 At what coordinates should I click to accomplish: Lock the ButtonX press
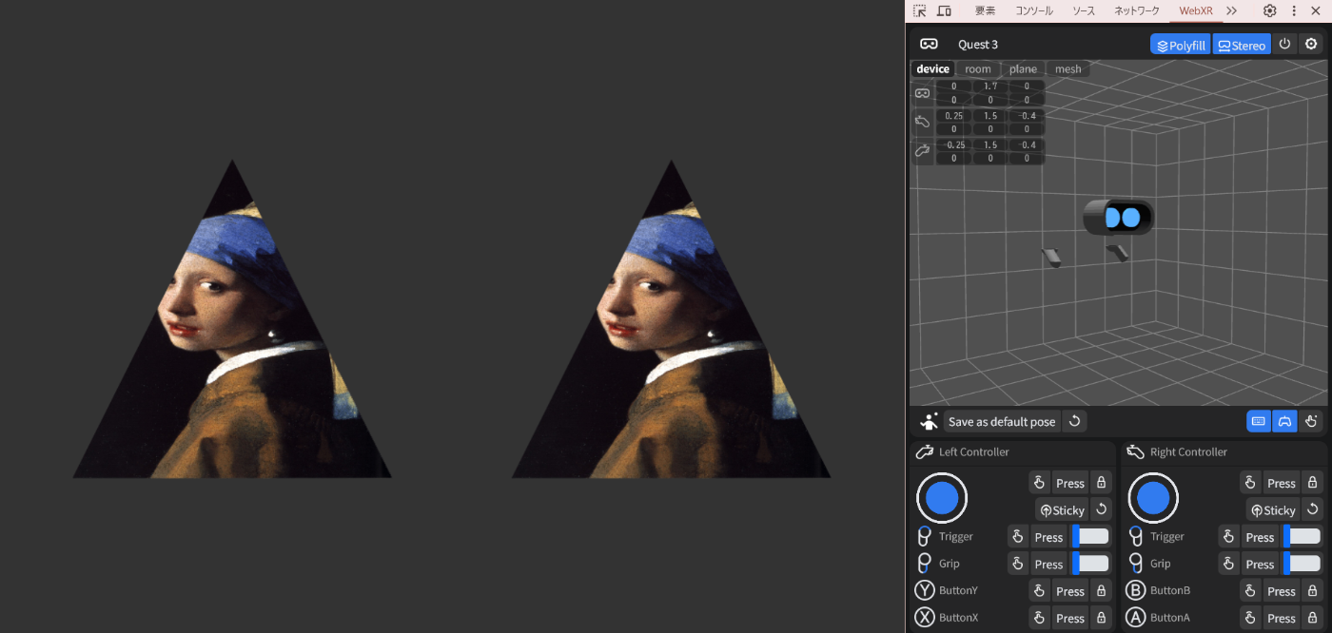click(1100, 617)
